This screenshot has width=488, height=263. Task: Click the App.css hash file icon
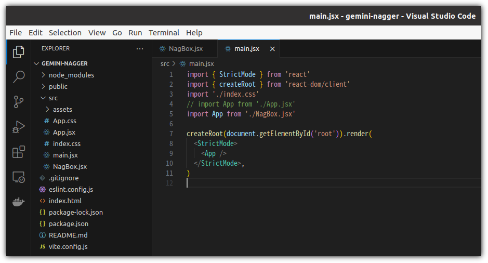pos(46,121)
